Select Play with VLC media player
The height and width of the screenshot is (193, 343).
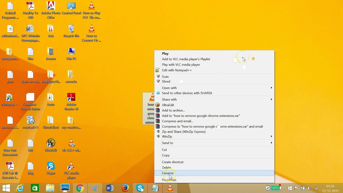tap(214, 65)
